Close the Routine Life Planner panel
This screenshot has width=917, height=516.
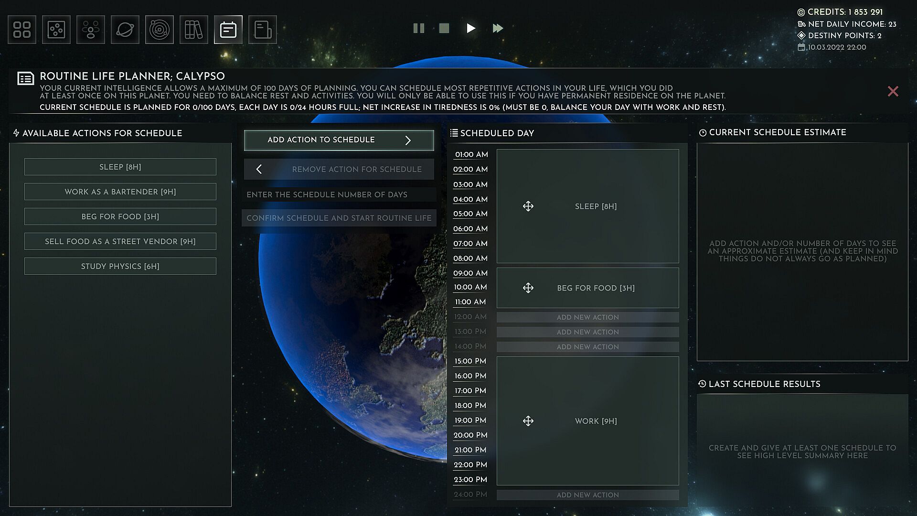coord(893,91)
